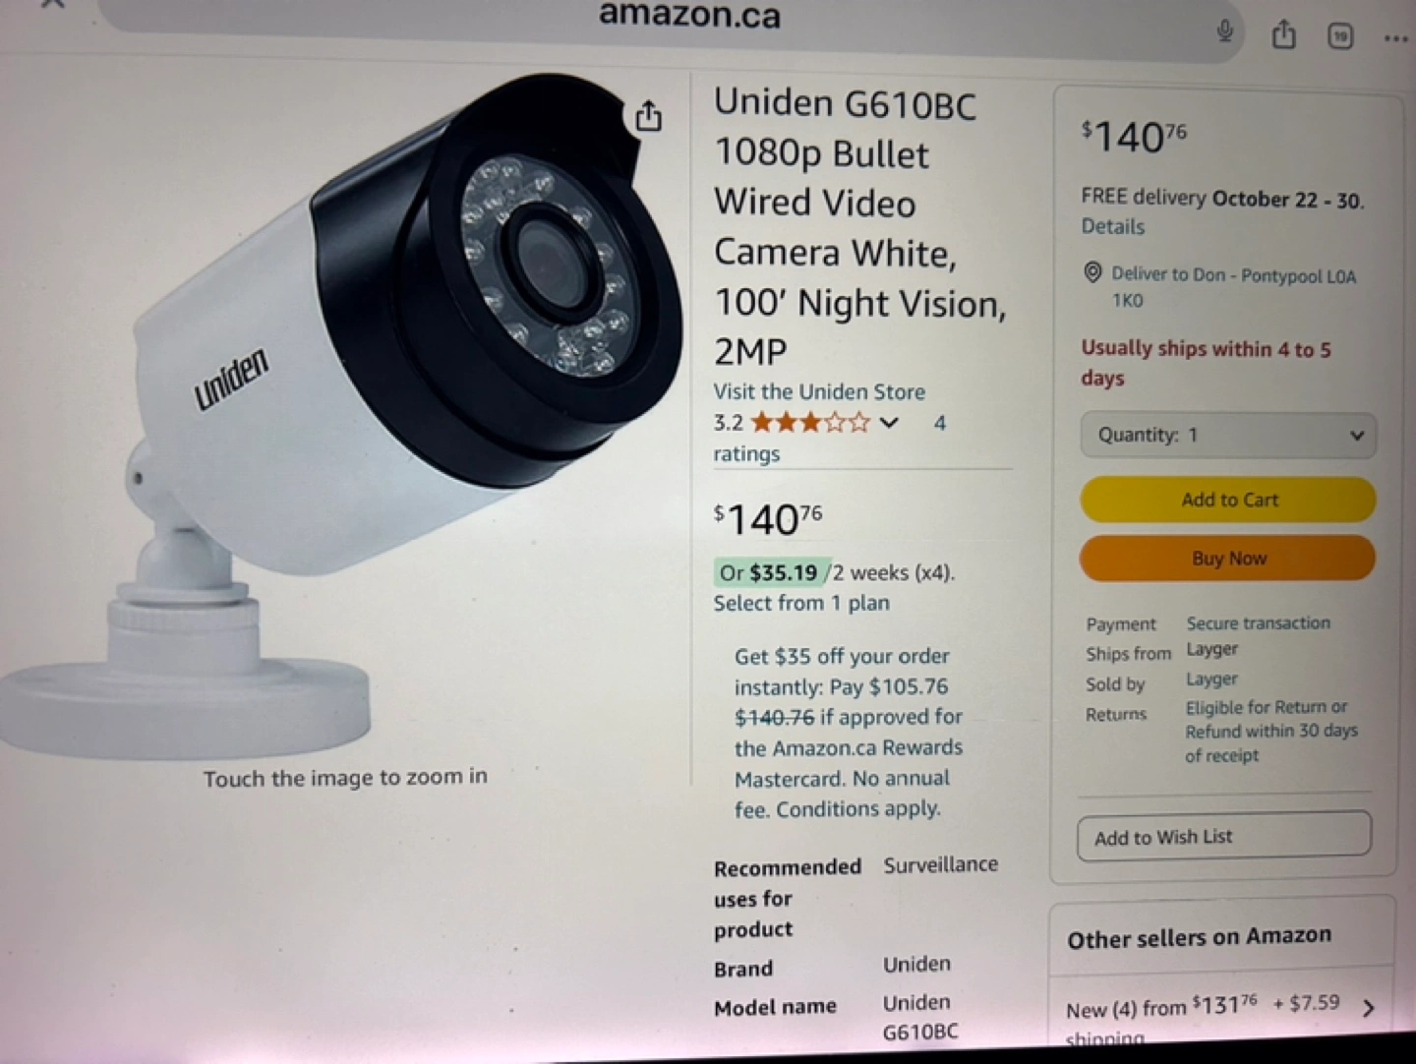The image size is (1416, 1064).
Task: Expand the ratings chevron next to stars
Action: pyautogui.click(x=889, y=424)
